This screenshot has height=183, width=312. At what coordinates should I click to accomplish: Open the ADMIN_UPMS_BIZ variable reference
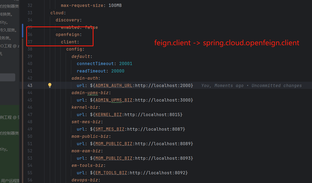tap(114, 100)
